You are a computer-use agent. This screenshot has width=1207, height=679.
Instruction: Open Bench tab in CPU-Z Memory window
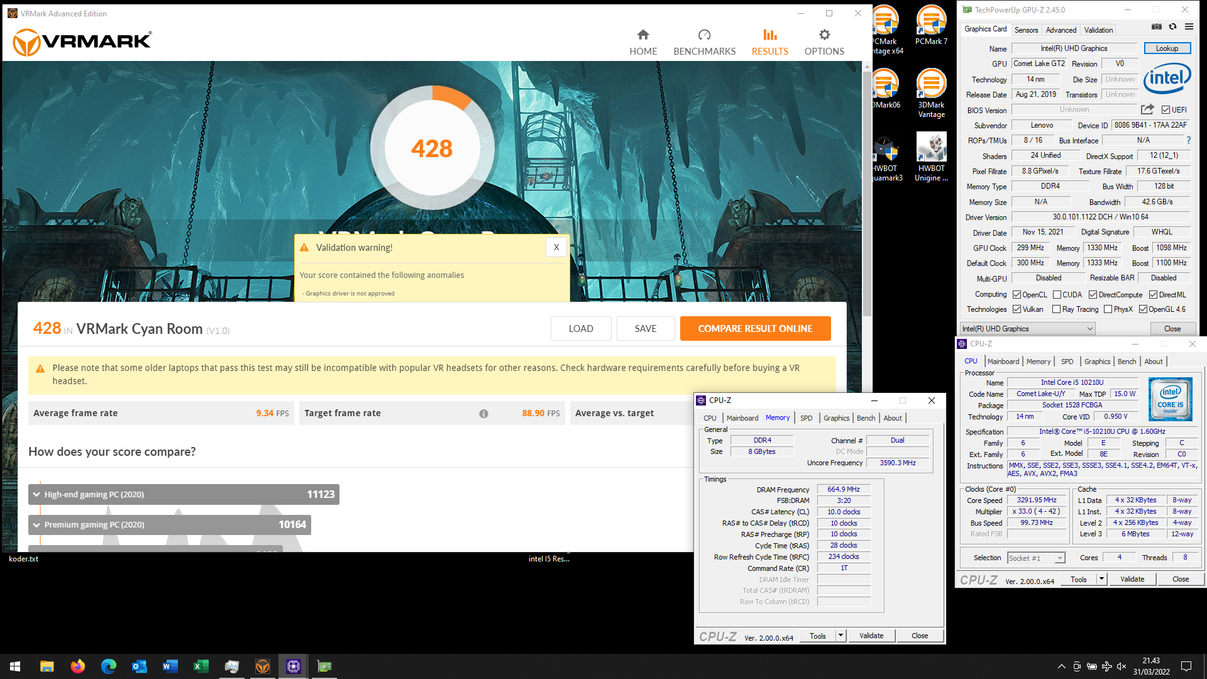click(866, 418)
